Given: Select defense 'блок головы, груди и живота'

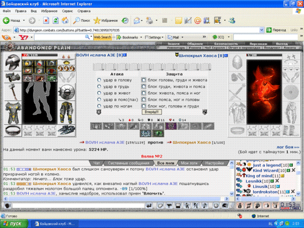Looking at the screenshot, I should point(144,80).
